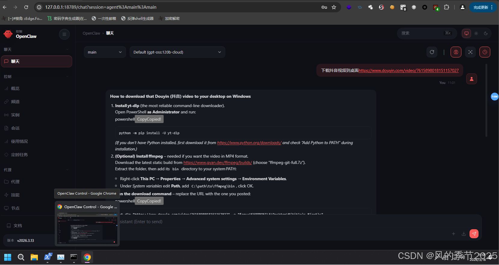Open the gyan.dev ffmpeg builds link
Screen dimensions: 499x265
point(218,162)
